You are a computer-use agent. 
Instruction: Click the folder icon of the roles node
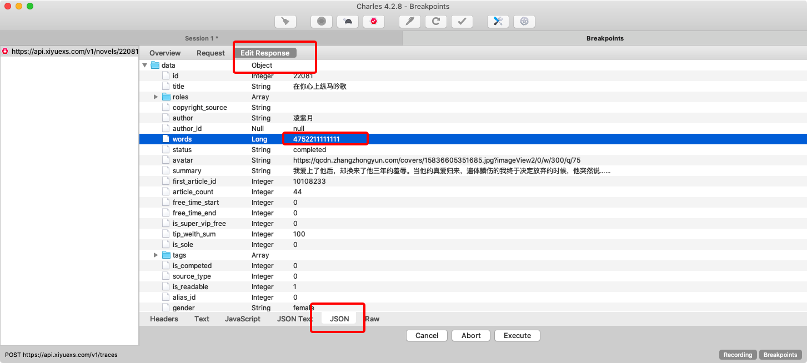click(x=167, y=97)
